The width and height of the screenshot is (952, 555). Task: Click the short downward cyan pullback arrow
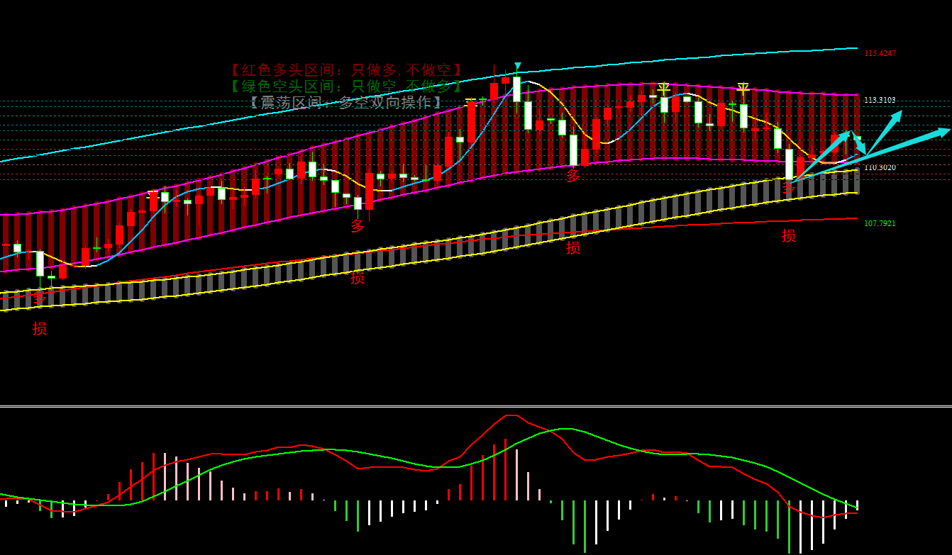click(858, 145)
